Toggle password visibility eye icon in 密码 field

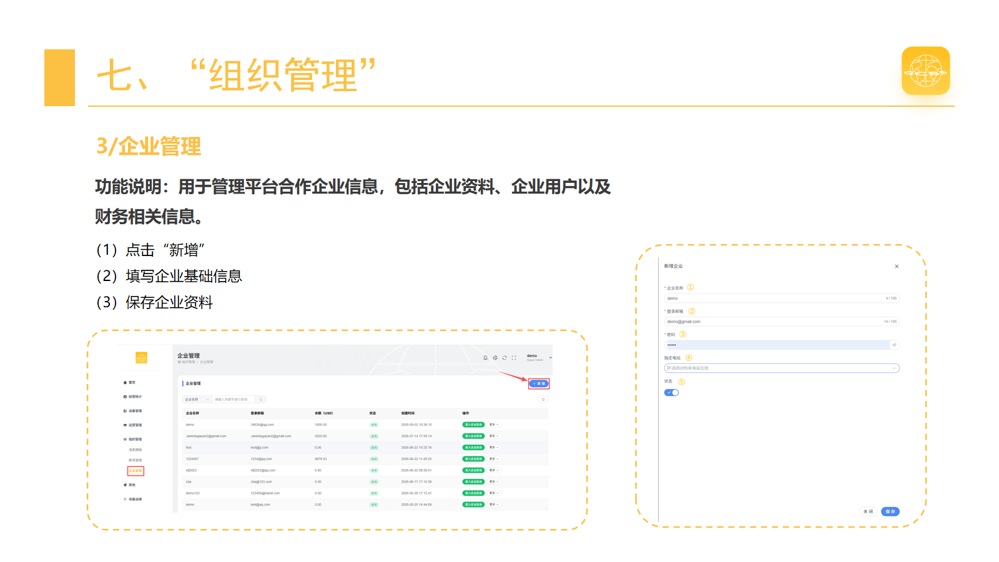click(894, 345)
